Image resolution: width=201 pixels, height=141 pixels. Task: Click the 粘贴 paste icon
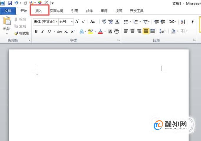pos(7,21)
